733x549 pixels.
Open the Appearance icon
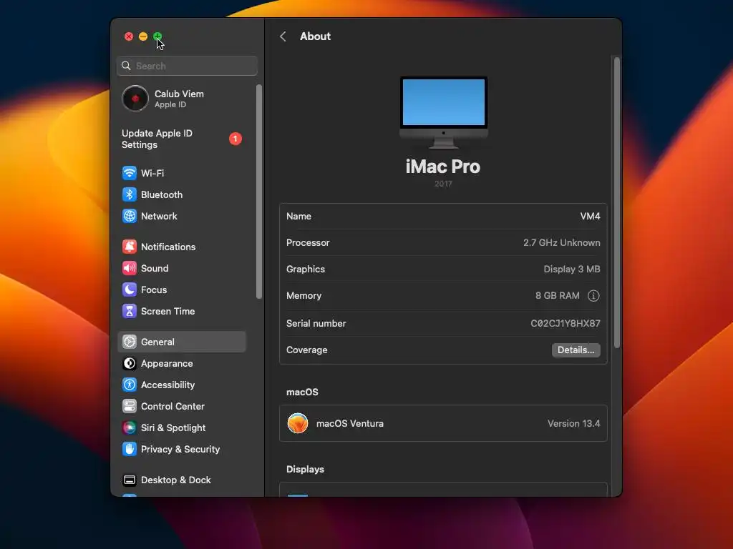coord(130,363)
